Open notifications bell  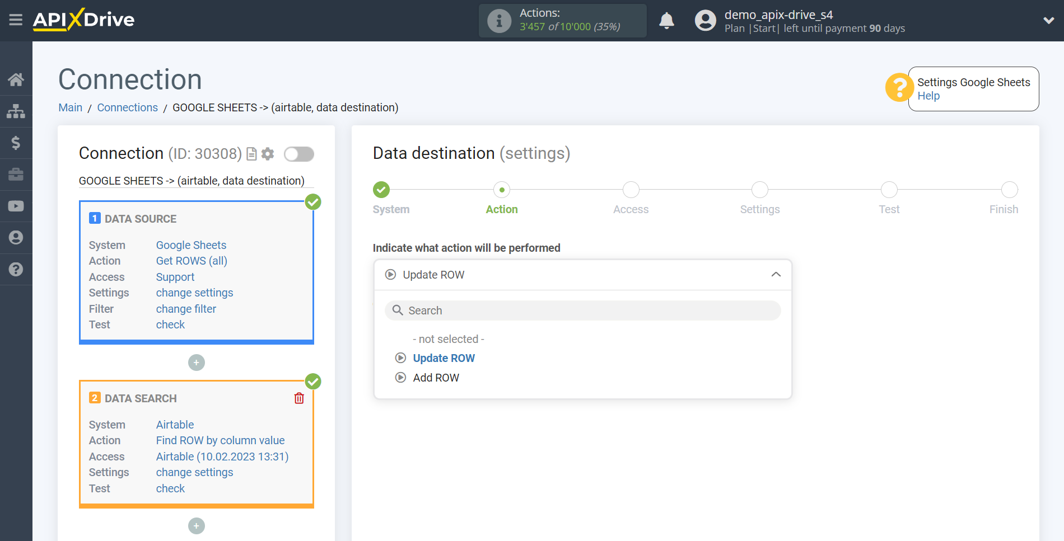[666, 21]
